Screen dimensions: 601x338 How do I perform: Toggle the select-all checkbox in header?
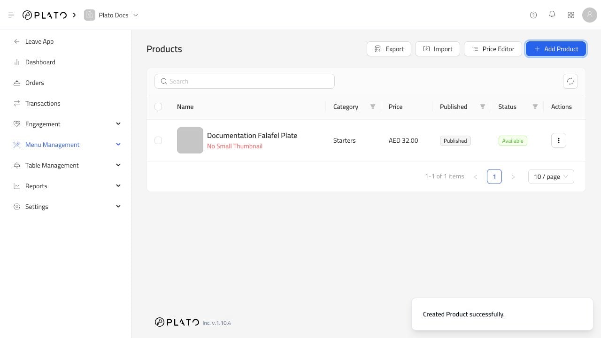pos(158,107)
